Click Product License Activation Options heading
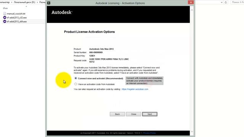 (x=89, y=32)
